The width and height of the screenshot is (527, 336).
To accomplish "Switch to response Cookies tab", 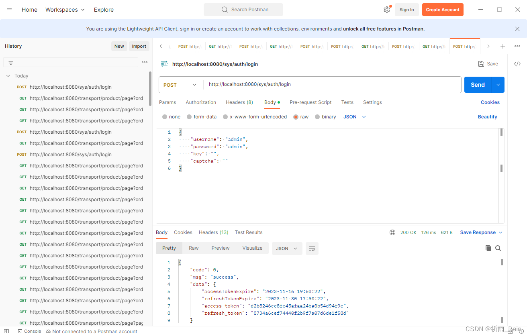I will [x=183, y=232].
